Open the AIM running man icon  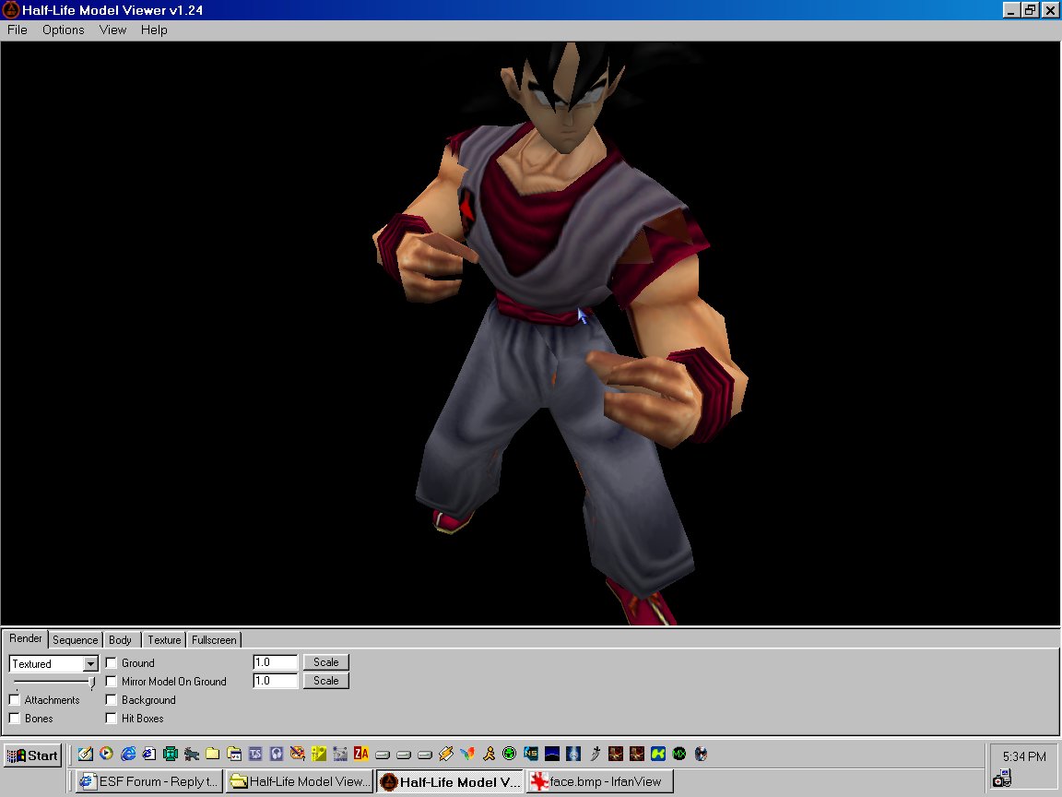tap(489, 754)
